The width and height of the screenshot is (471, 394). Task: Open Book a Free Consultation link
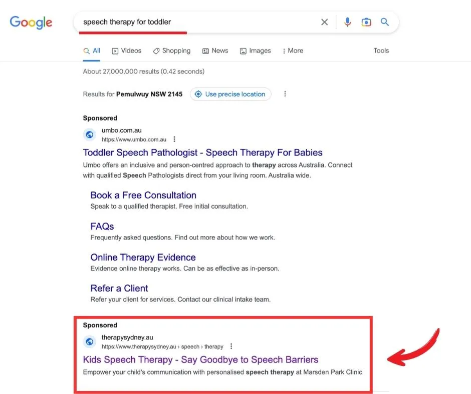143,195
